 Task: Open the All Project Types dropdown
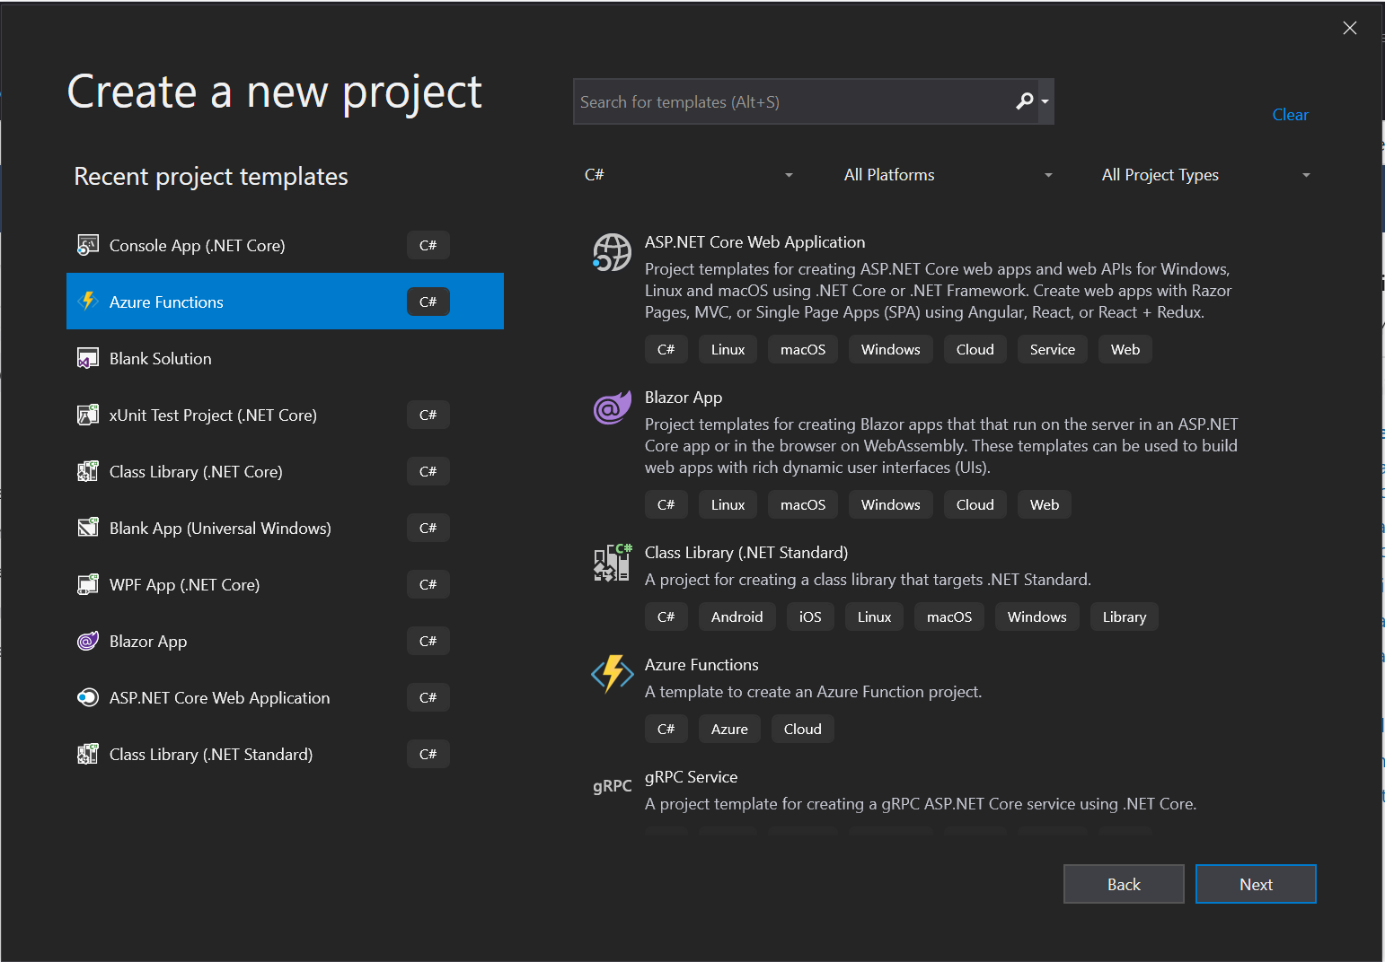(x=1206, y=175)
